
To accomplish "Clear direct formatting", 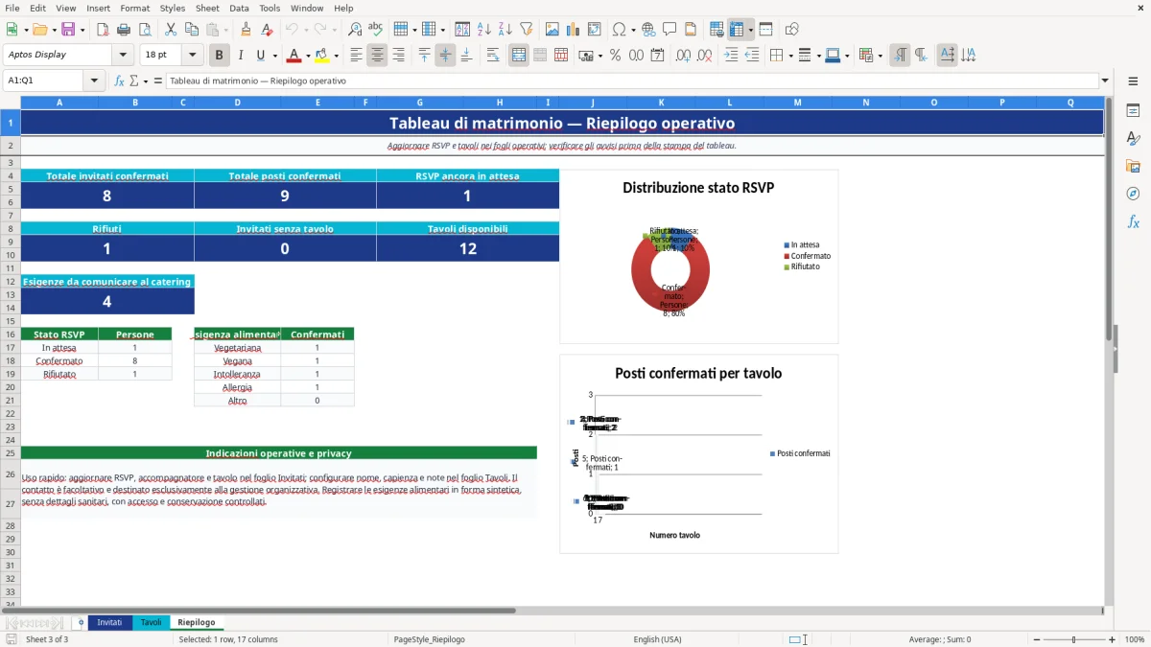I will click(267, 30).
